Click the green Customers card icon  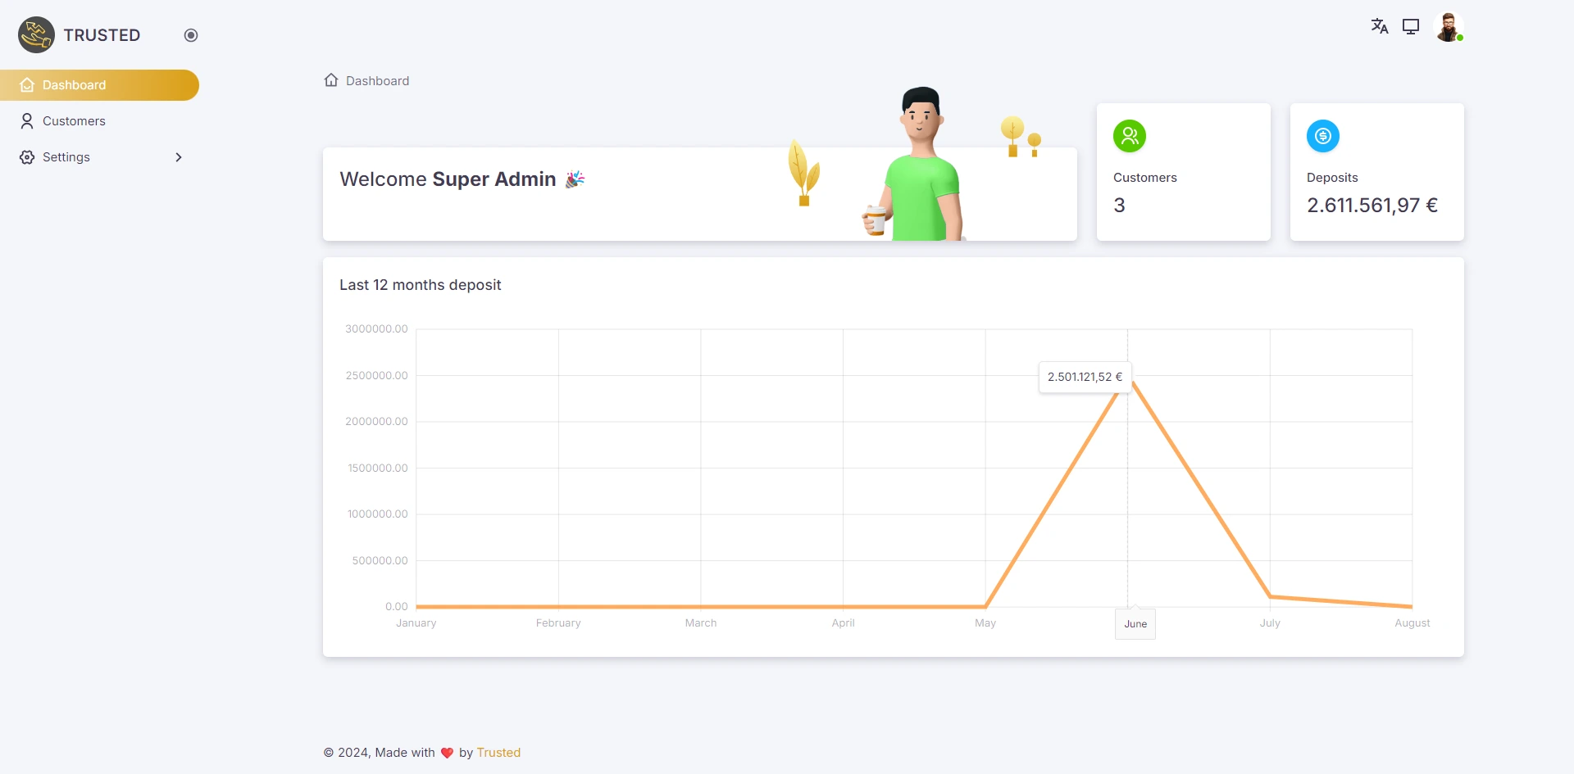pos(1129,136)
